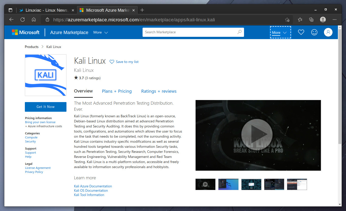Select the Microsoft Azure Marketplace browser tab

[107, 10]
